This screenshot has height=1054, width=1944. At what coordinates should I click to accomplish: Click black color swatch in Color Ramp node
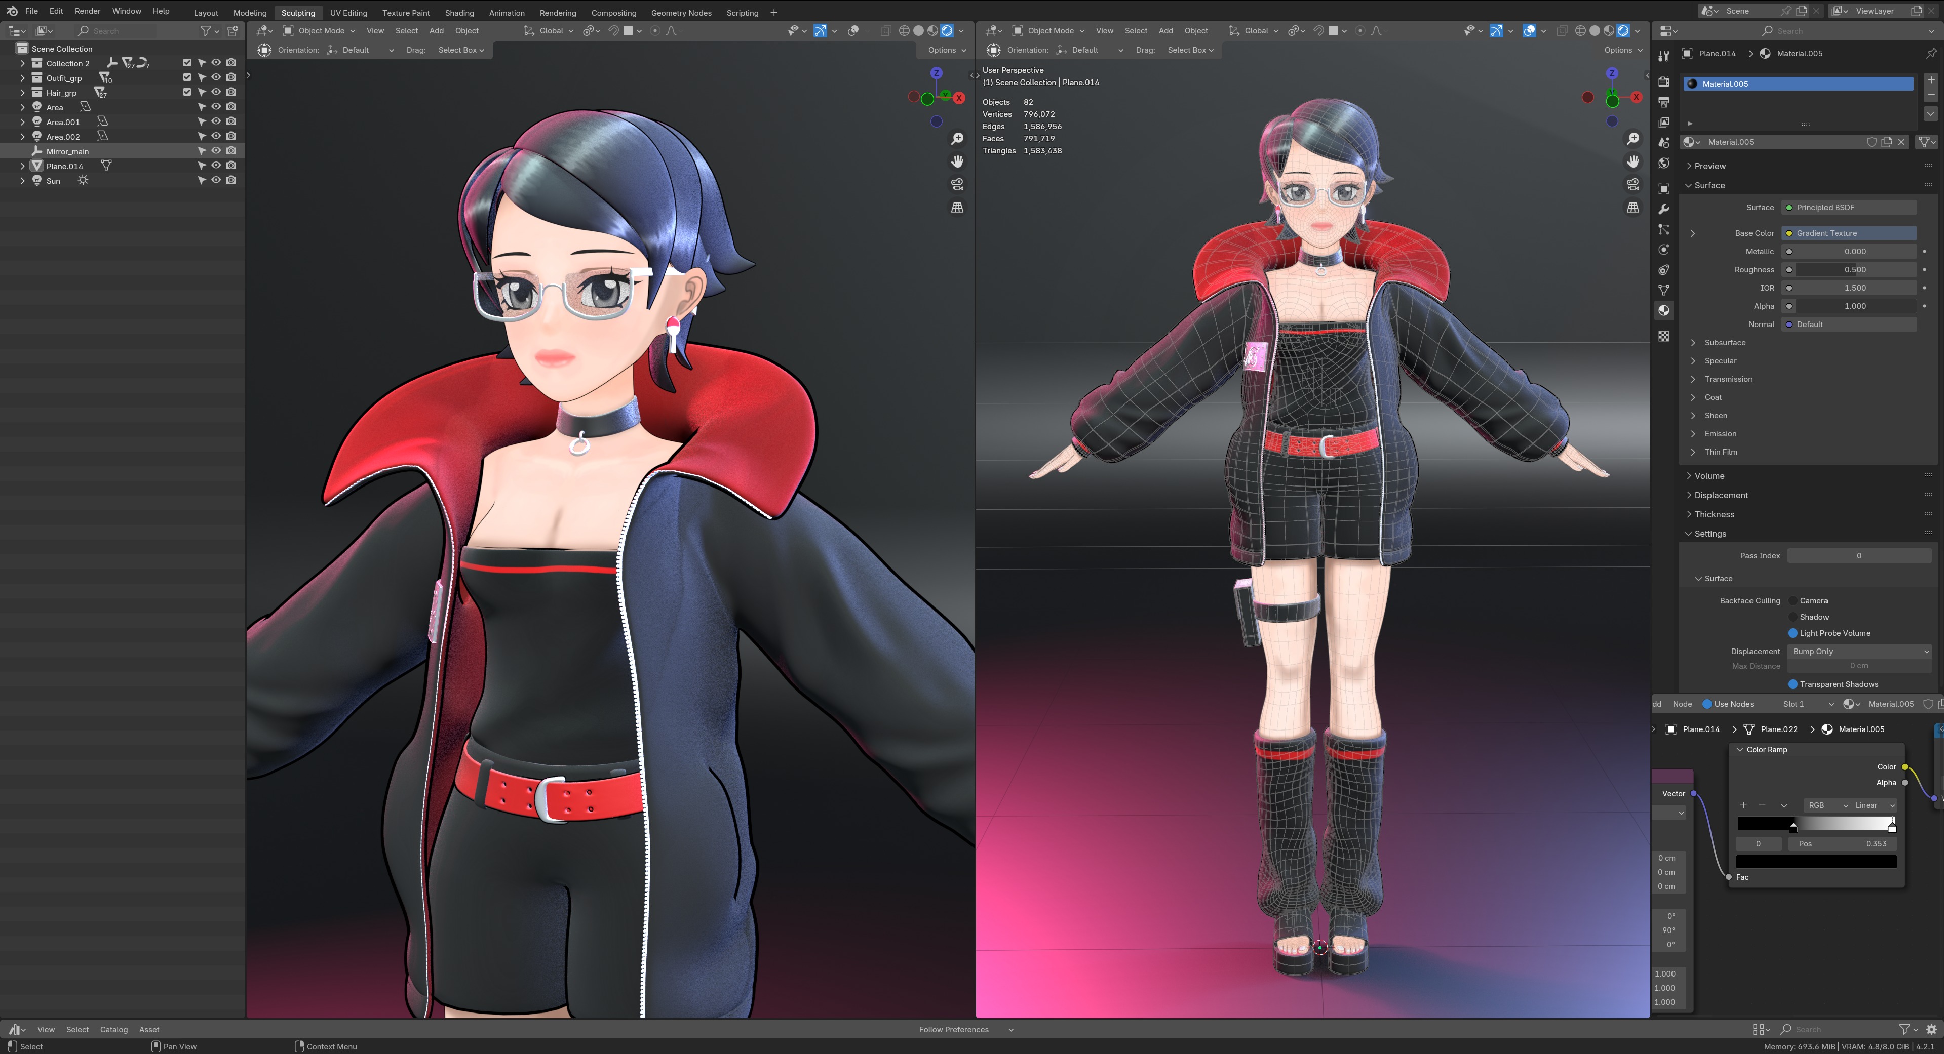[x=1816, y=862]
